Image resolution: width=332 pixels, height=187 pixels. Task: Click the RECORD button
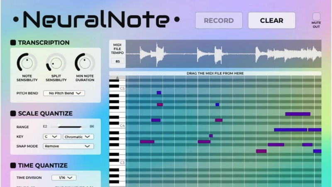tap(219, 20)
